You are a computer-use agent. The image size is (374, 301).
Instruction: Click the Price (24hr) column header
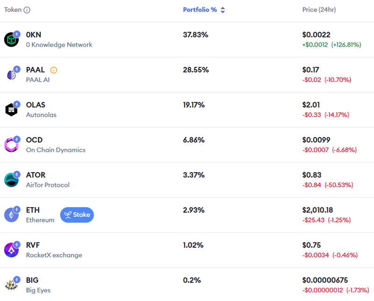[319, 10]
